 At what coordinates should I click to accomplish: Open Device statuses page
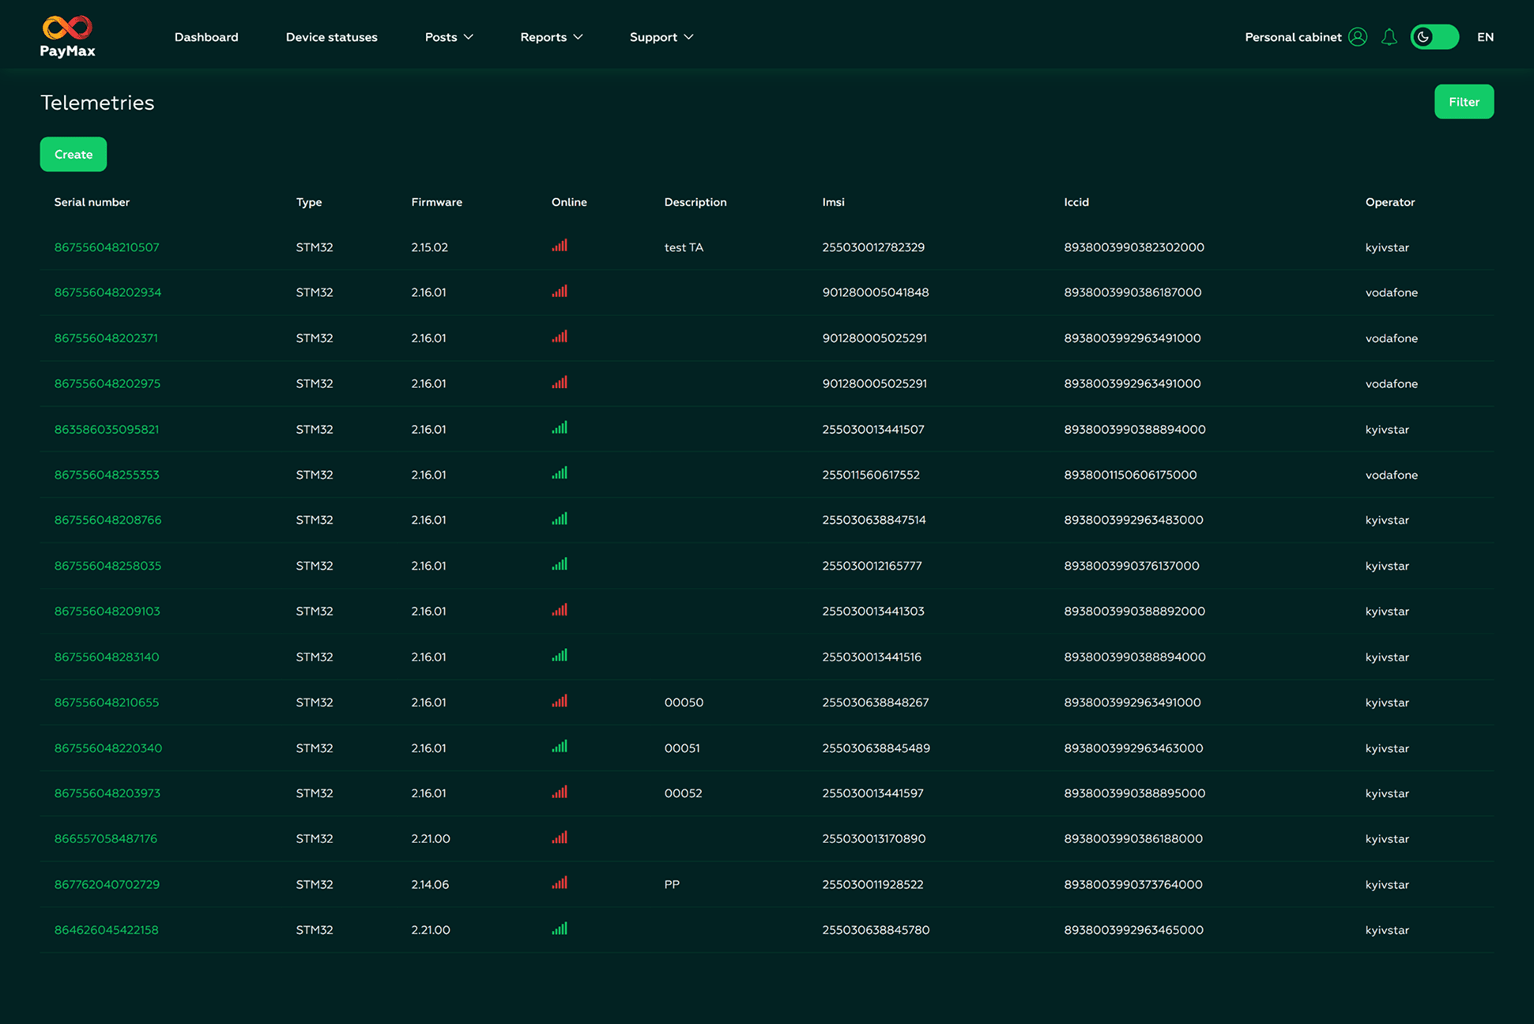coord(331,37)
